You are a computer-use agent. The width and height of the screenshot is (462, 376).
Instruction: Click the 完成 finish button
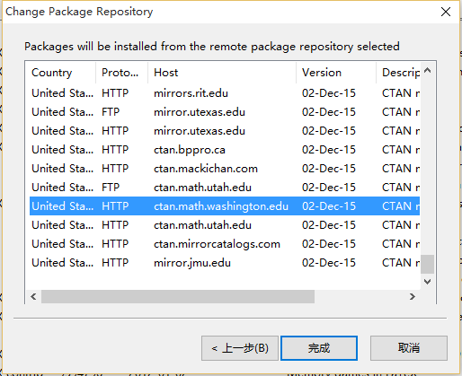click(x=319, y=348)
